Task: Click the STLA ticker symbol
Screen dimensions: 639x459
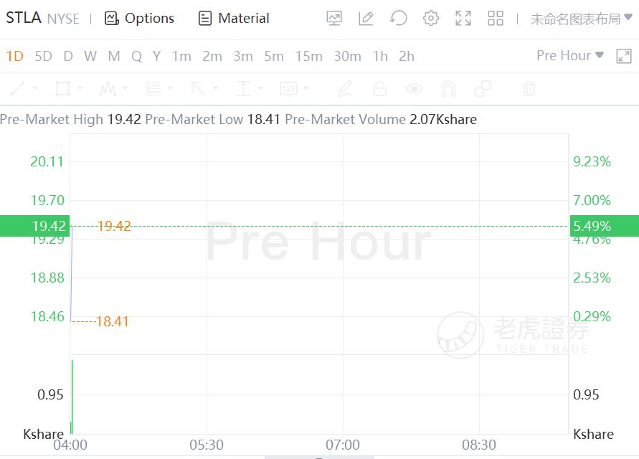Action: pos(24,18)
